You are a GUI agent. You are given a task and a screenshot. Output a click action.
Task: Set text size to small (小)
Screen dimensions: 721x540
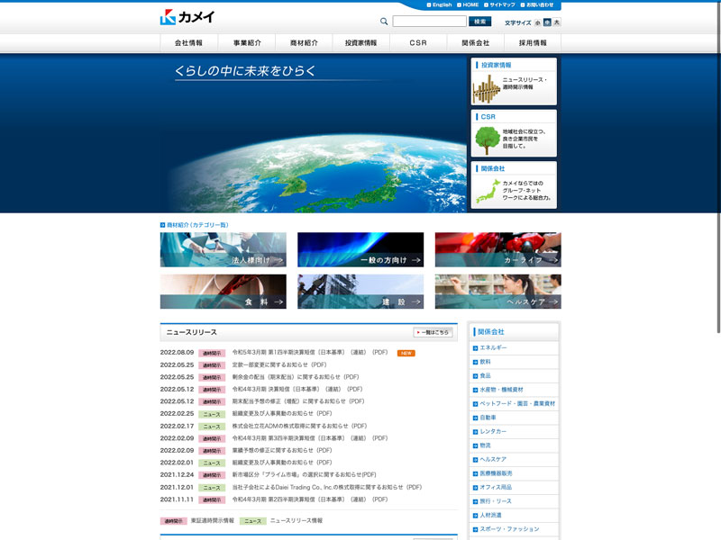click(538, 22)
